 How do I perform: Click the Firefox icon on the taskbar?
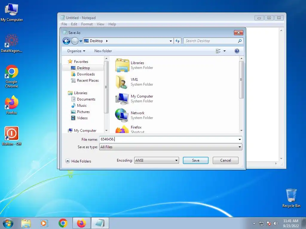81,223
